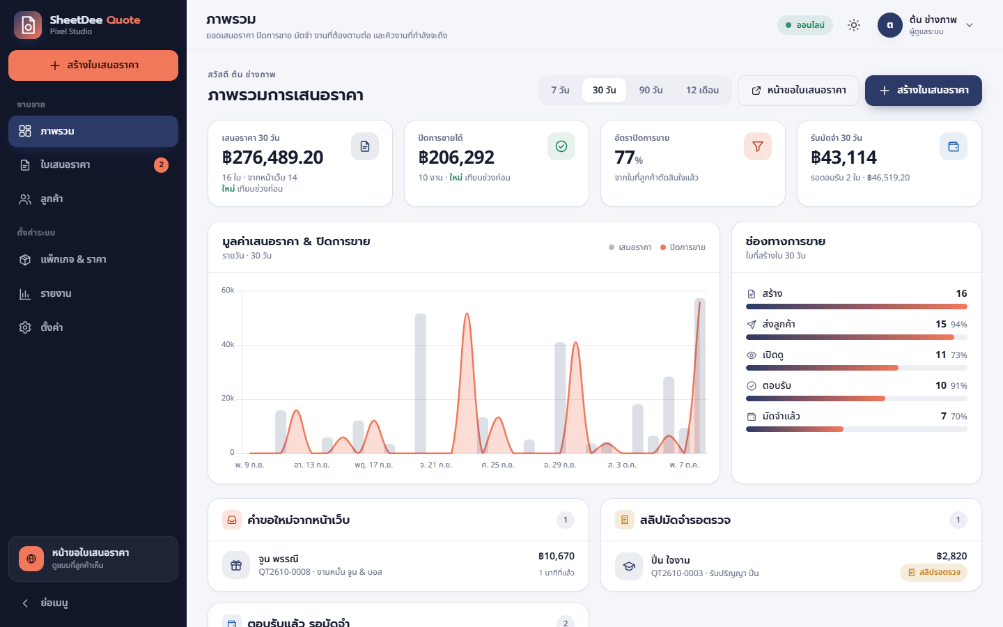Click the wallet icon on รับมัดจำ 30 วัน card

point(954,146)
